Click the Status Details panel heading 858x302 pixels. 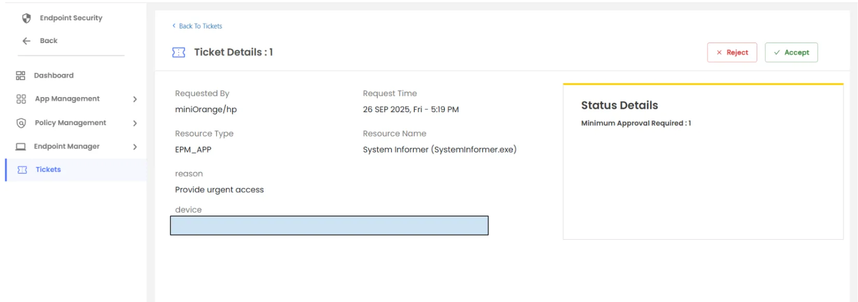pyautogui.click(x=619, y=105)
